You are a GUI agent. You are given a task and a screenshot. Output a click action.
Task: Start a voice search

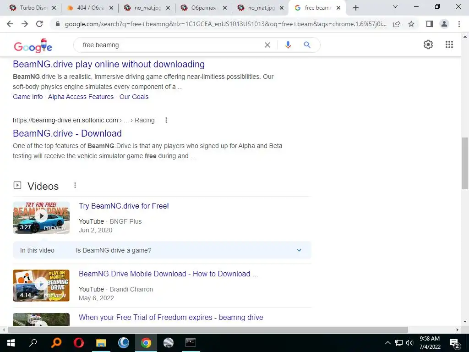(288, 45)
